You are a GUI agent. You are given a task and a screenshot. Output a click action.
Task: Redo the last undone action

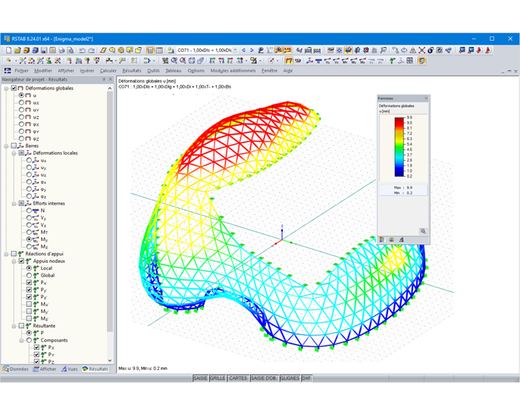pyautogui.click(x=91, y=50)
